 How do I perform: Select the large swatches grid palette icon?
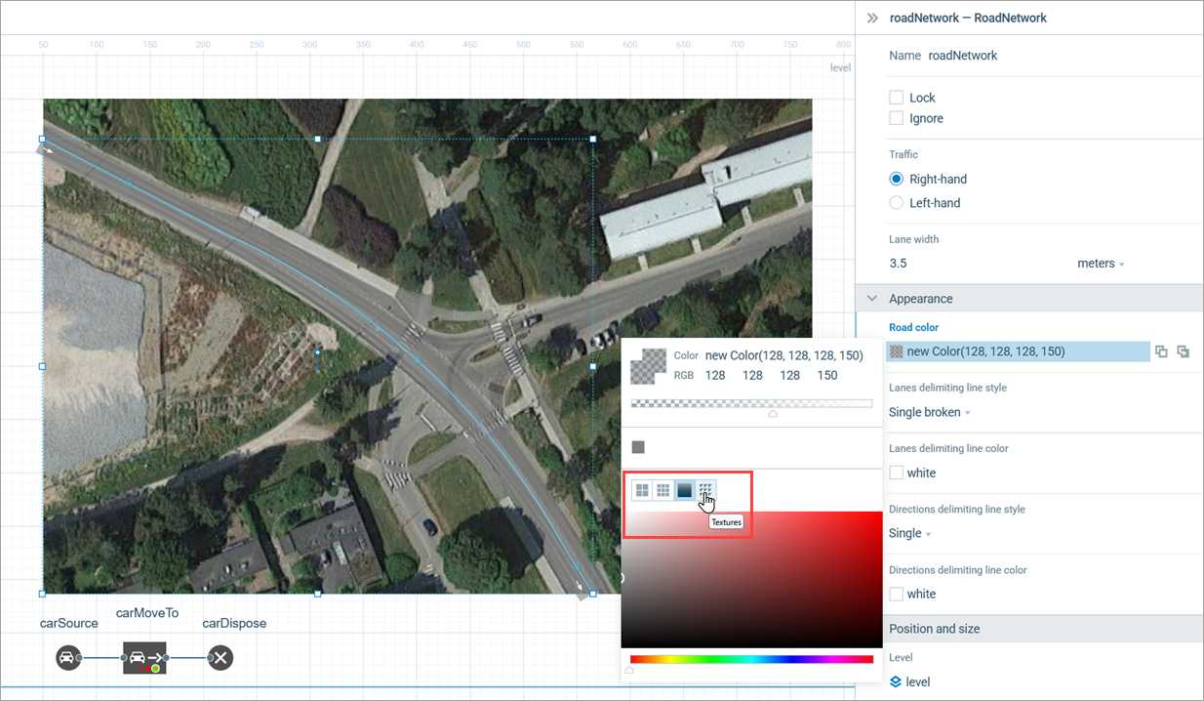pyautogui.click(x=642, y=490)
